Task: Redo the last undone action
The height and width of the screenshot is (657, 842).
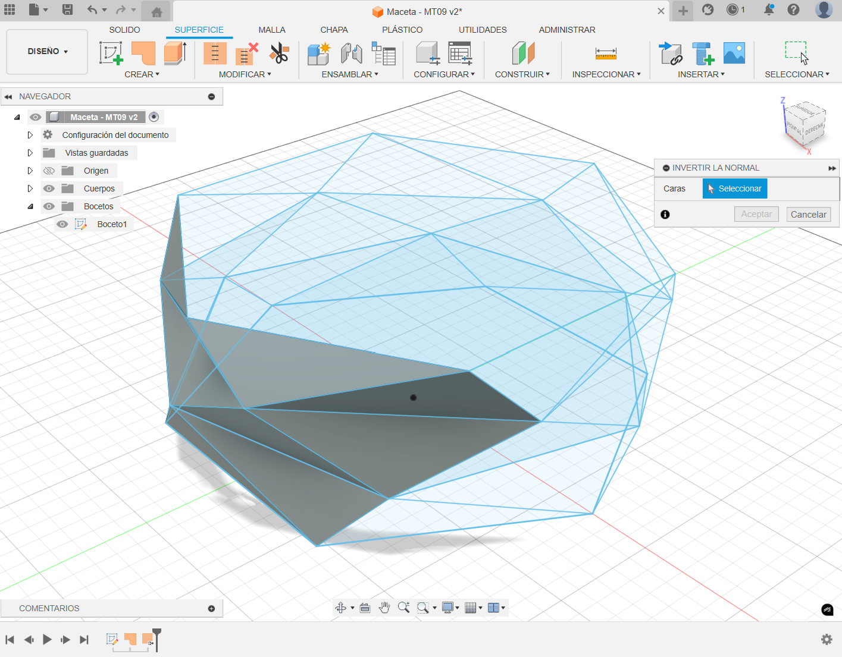Action: pos(121,10)
